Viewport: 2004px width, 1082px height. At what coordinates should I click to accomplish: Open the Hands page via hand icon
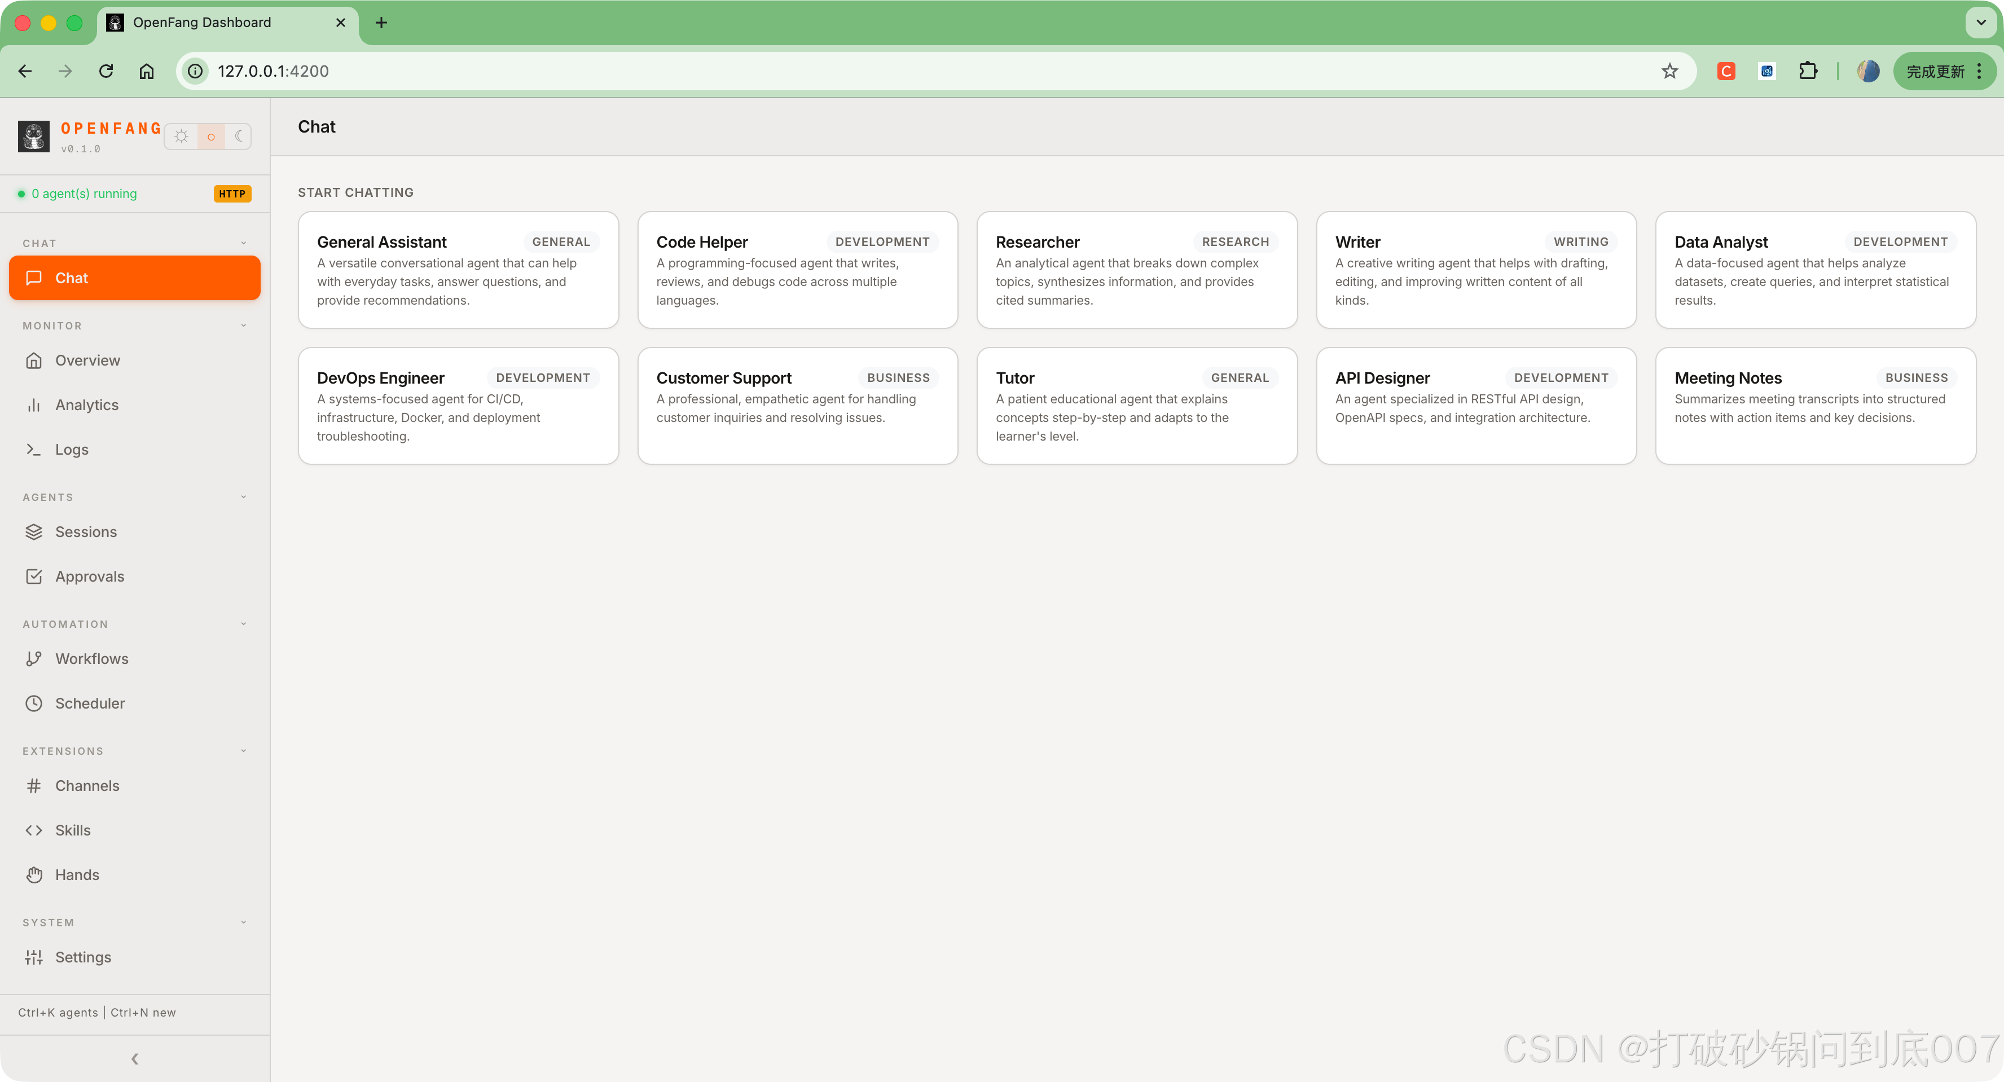click(33, 875)
